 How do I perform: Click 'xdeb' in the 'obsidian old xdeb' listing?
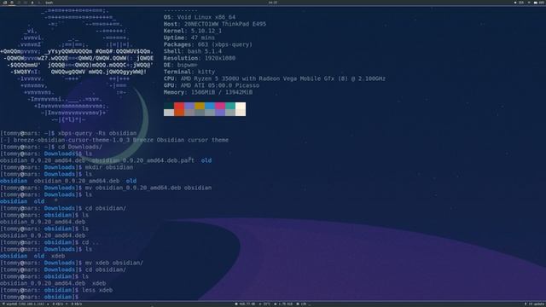(x=58, y=256)
